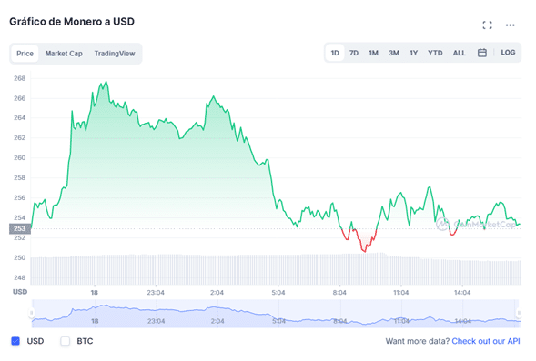
Task: Select the 1D time range
Action: pos(335,53)
